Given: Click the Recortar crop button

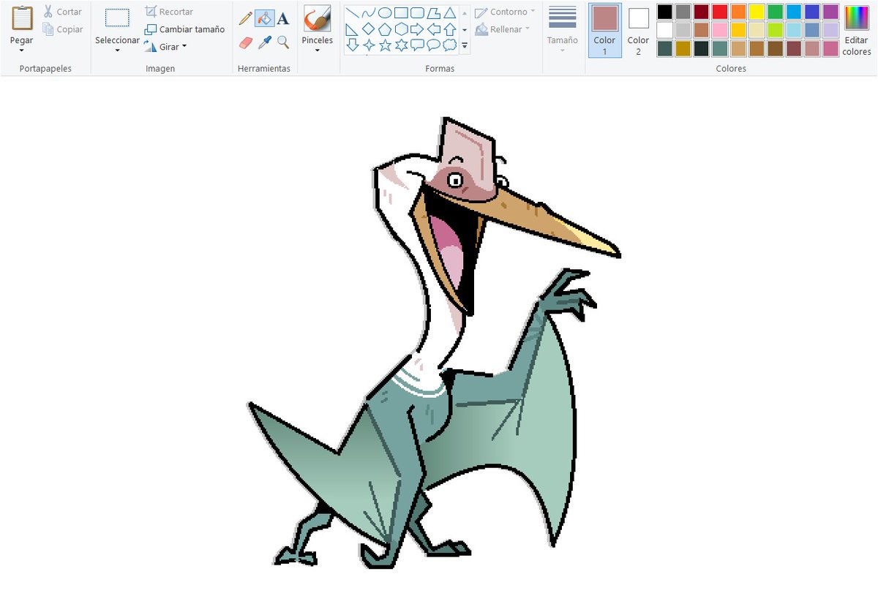Looking at the screenshot, I should (x=173, y=12).
